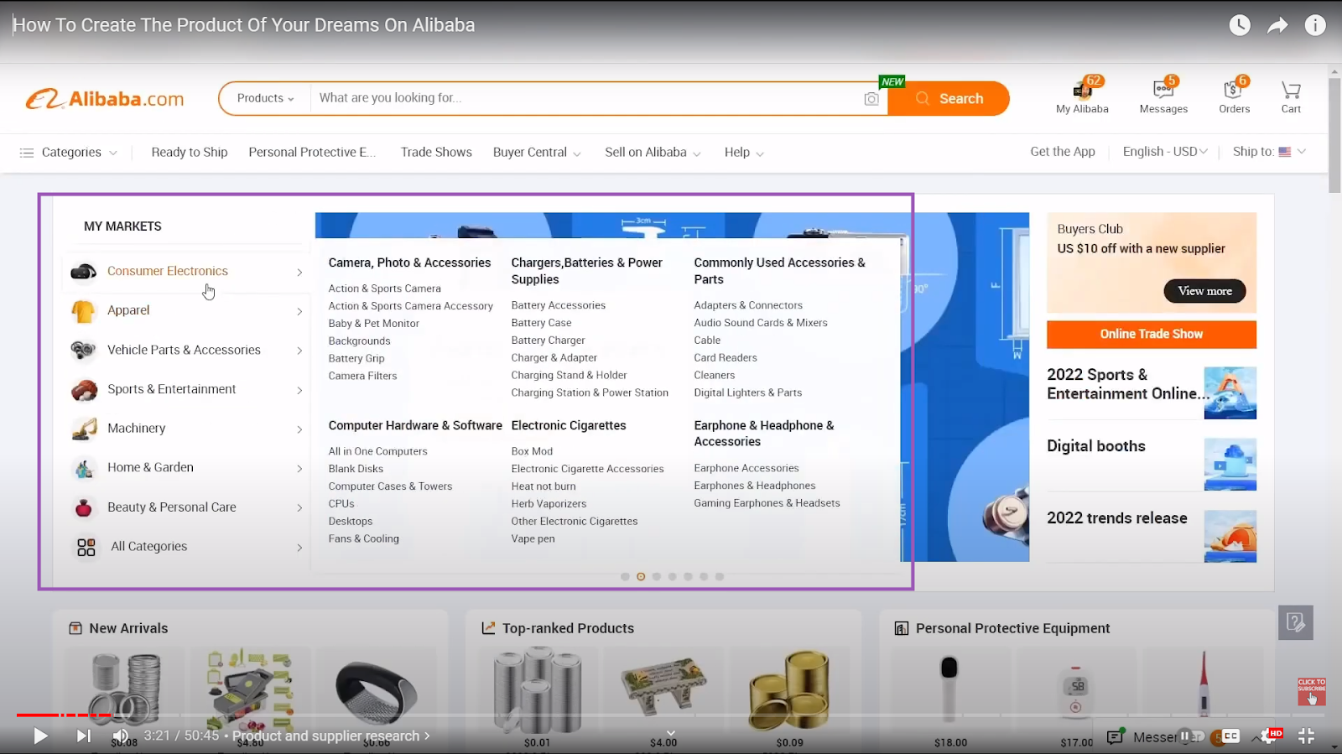Open Vape pen link
The width and height of the screenshot is (1342, 754).
533,538
